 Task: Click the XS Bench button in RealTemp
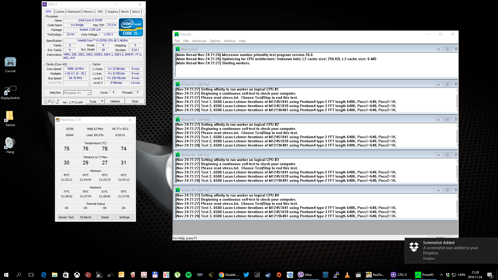tap(86, 217)
